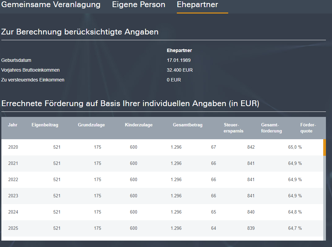Open the Eigene Person tab
Image resolution: width=332 pixels, height=247 pixels.
click(x=139, y=5)
